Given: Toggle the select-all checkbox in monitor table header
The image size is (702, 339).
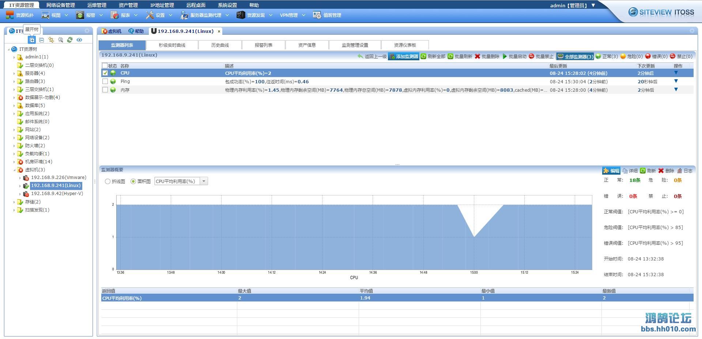Looking at the screenshot, I should [x=105, y=66].
